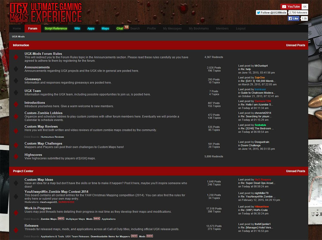
Task: Open the Search menu item
Action: click(x=135, y=29)
